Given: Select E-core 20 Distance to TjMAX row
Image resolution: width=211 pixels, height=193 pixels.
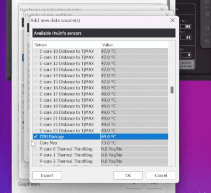Looking at the screenshot, I should (100, 112).
